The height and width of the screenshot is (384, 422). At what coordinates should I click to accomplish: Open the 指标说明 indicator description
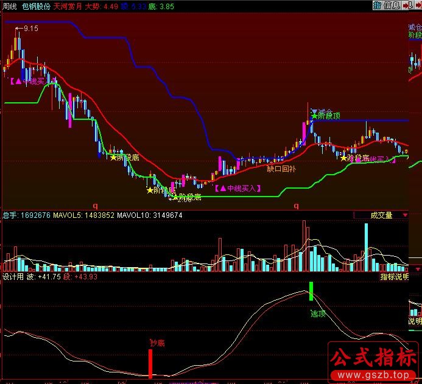pyautogui.click(x=395, y=276)
